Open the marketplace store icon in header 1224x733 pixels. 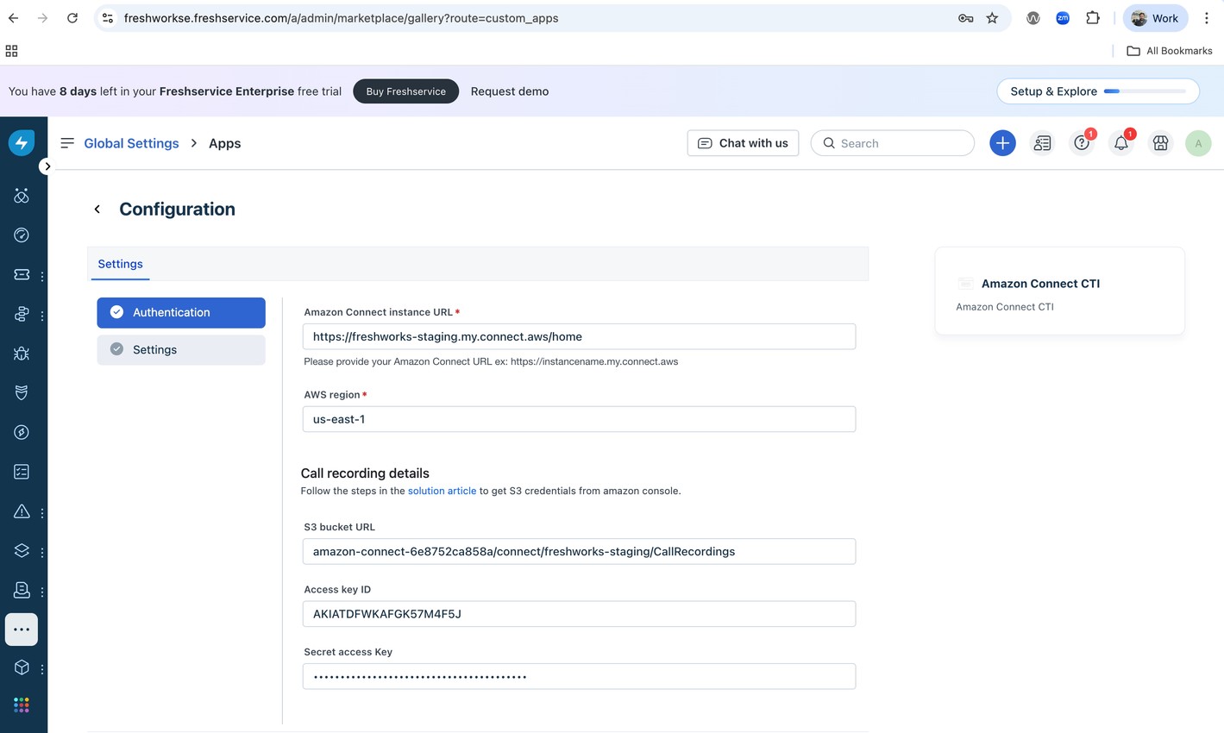1160,143
